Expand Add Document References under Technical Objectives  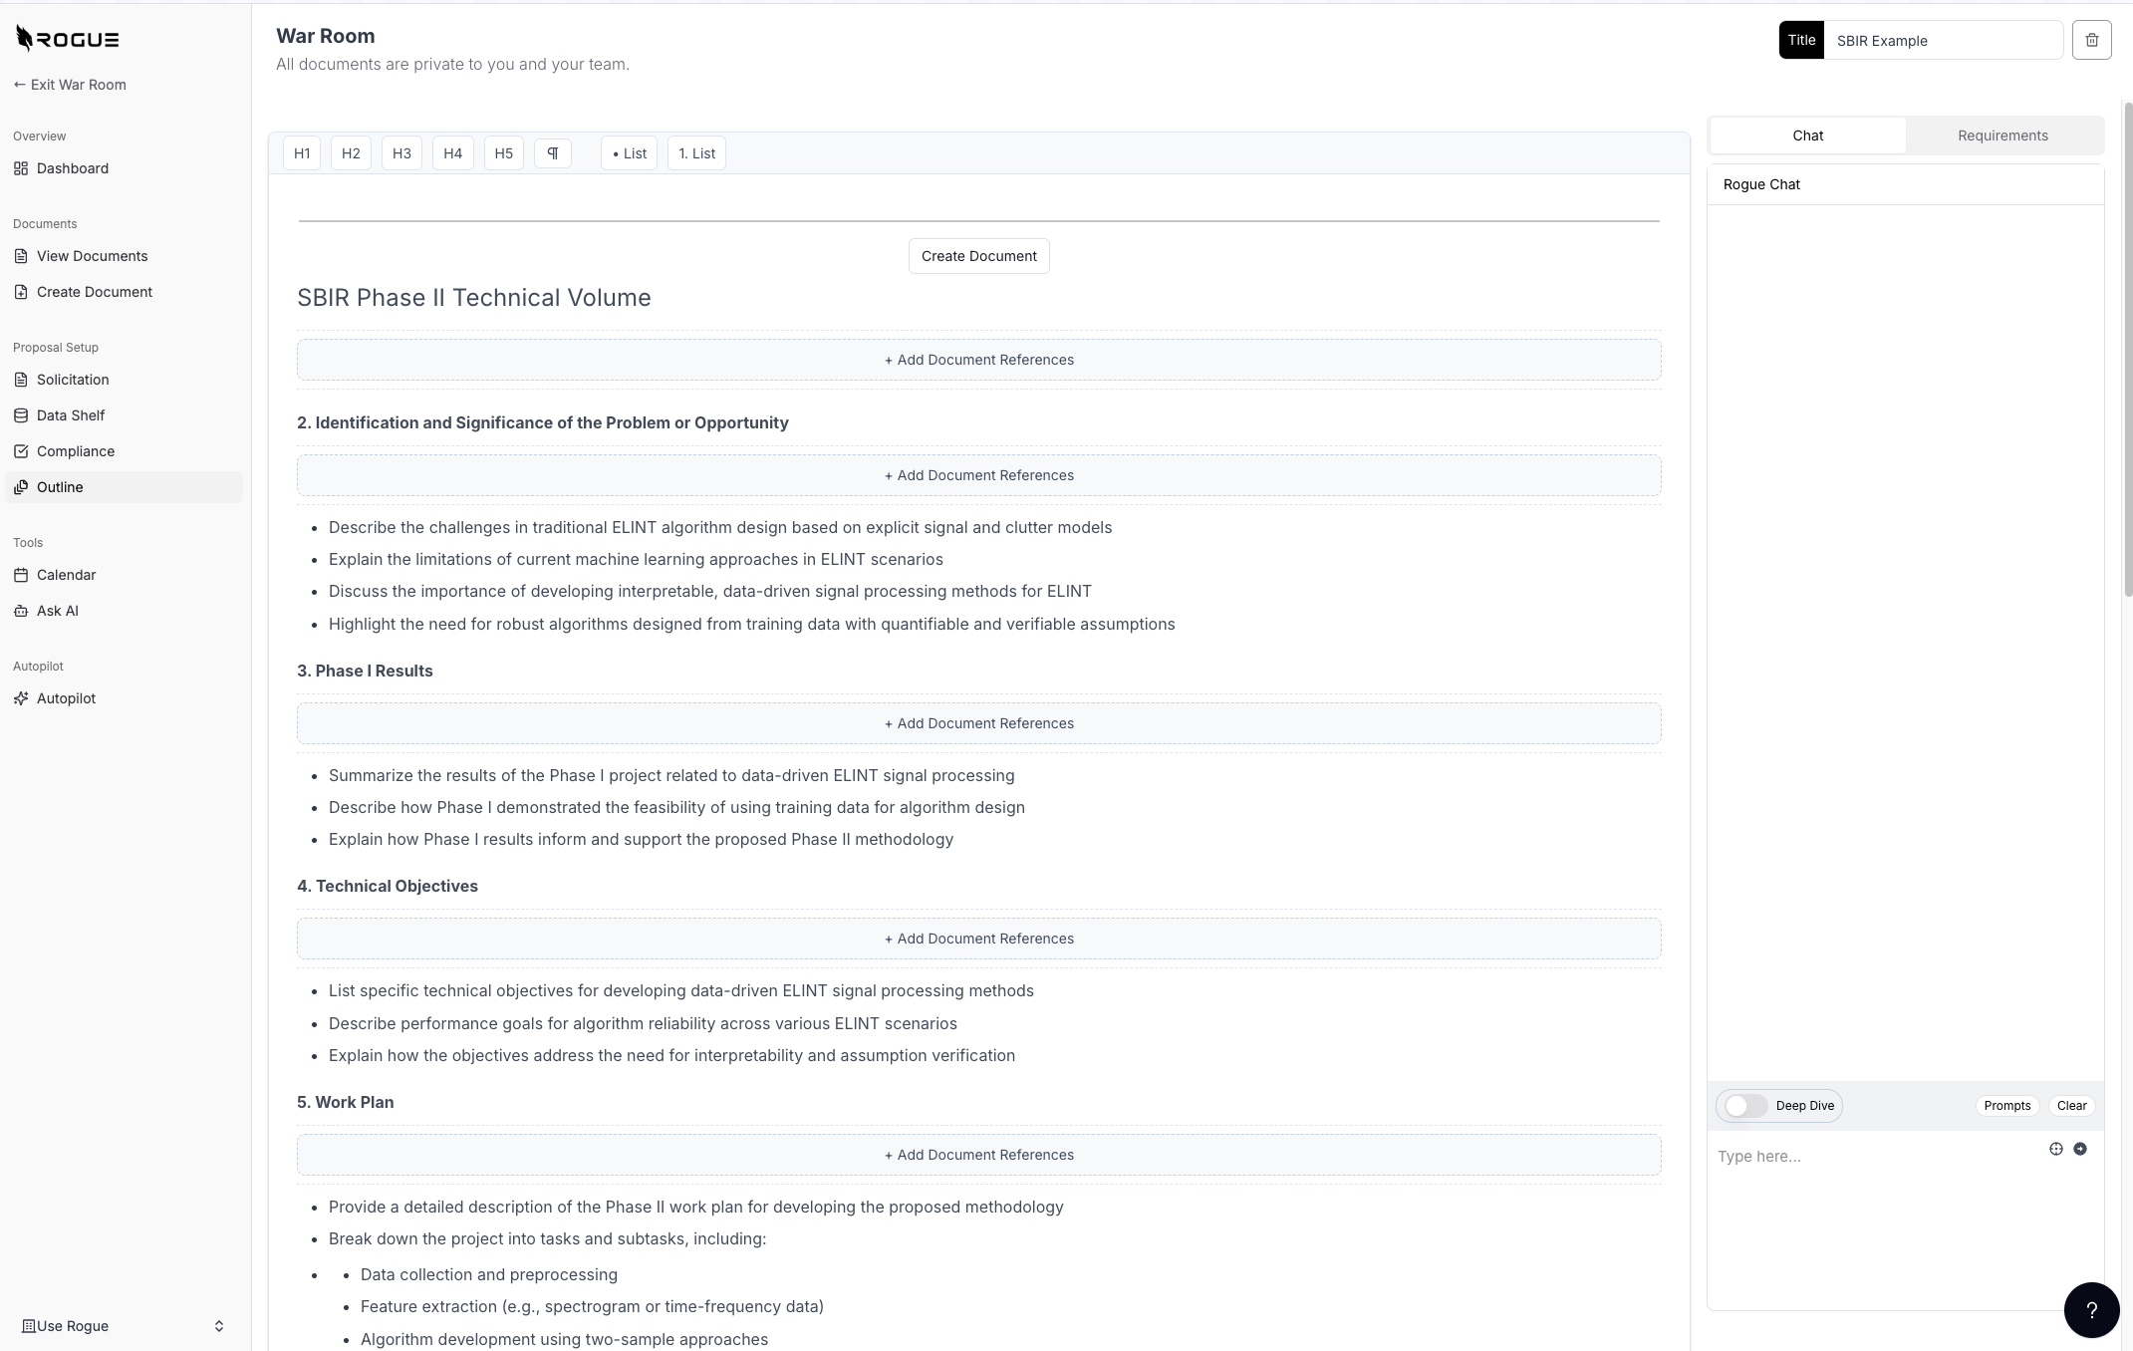(x=978, y=939)
